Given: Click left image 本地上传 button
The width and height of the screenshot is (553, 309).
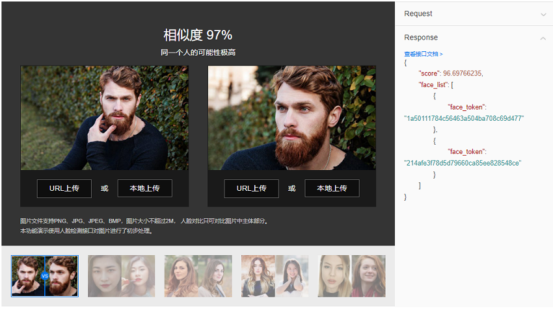Looking at the screenshot, I should pos(144,188).
